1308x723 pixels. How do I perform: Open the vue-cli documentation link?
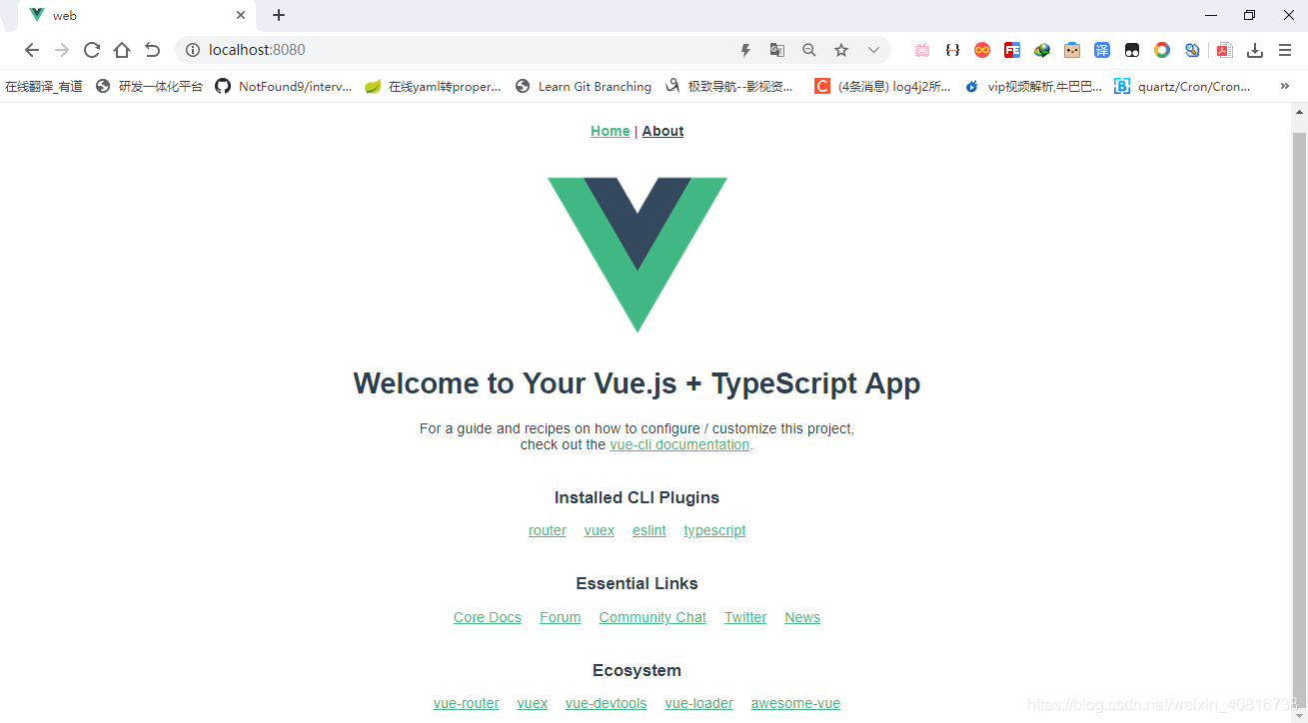pyautogui.click(x=679, y=444)
